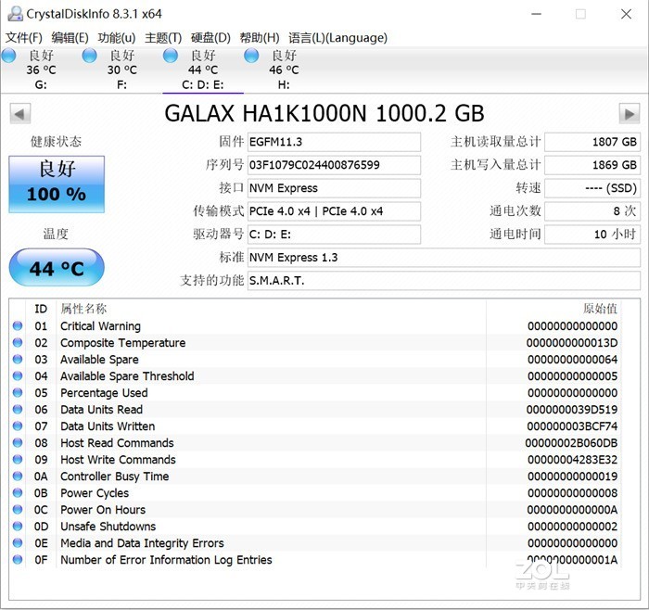The width and height of the screenshot is (649, 610).
Task: Click status dot for Data Units Written
Action: pos(18,426)
